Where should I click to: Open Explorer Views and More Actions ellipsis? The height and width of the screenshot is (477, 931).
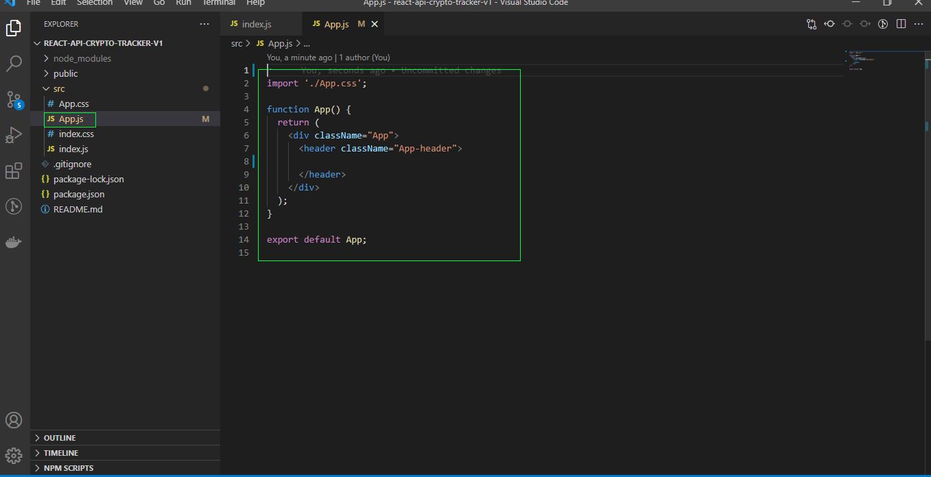pyautogui.click(x=204, y=24)
